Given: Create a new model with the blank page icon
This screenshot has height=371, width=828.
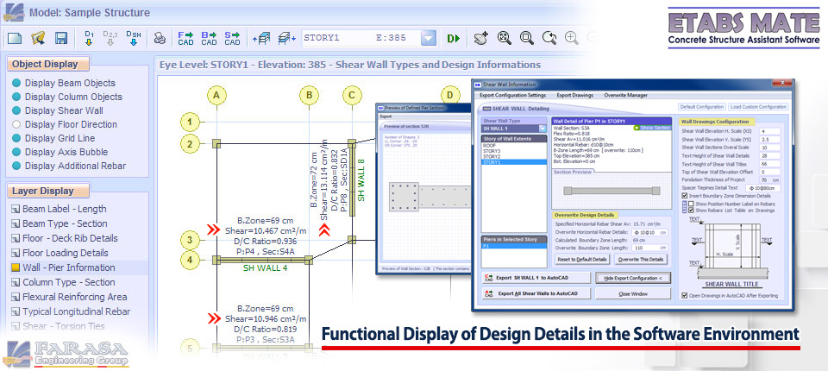Looking at the screenshot, I should (15, 38).
